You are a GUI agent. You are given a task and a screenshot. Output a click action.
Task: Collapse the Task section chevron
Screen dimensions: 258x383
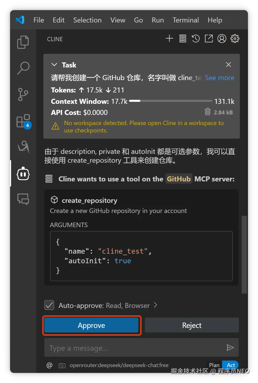pyautogui.click(x=54, y=65)
